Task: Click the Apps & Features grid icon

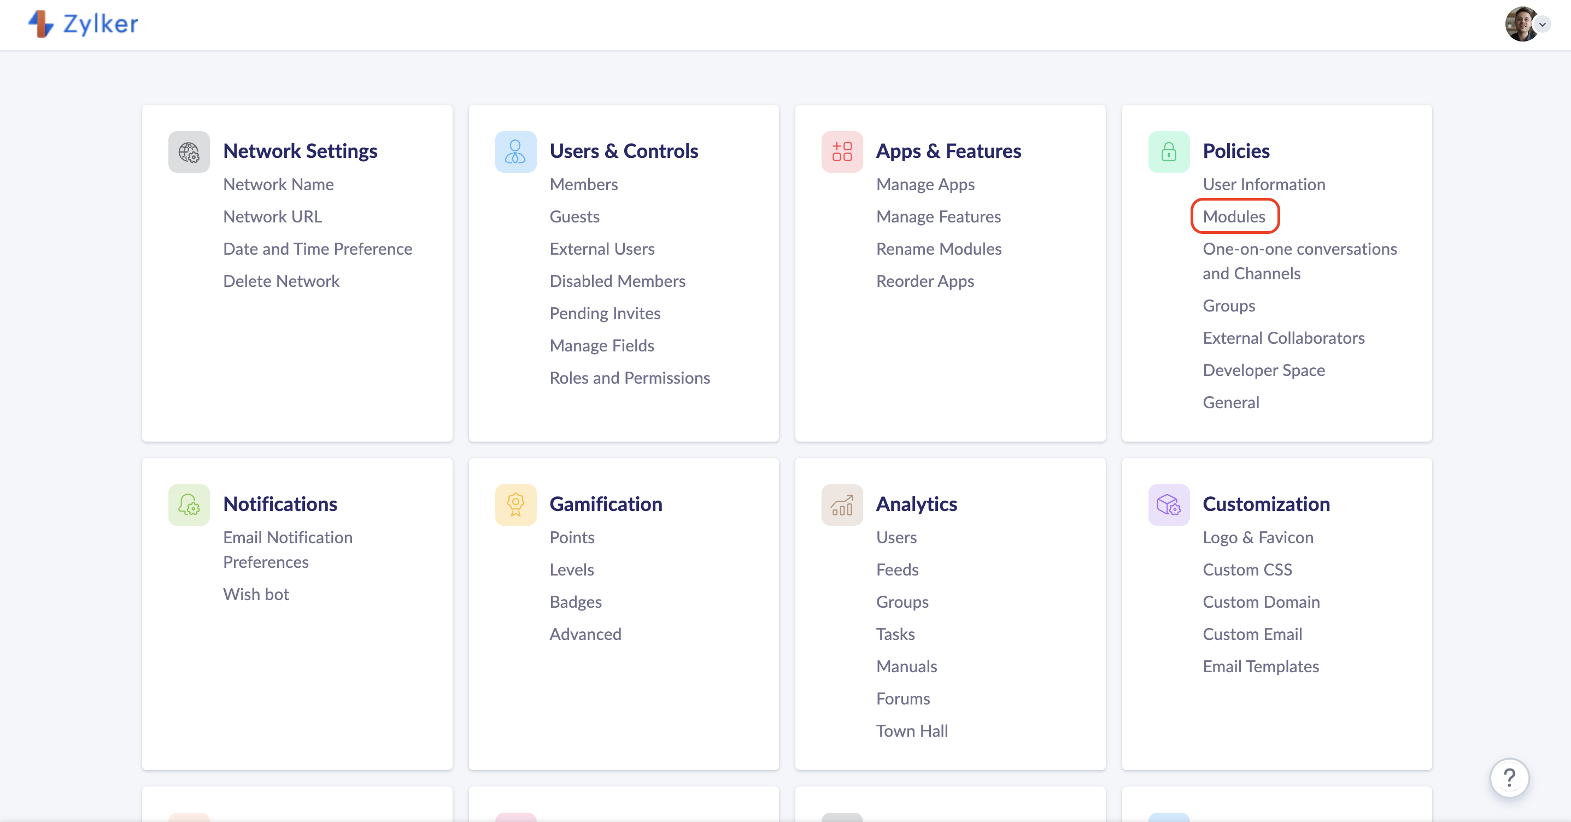Action: (842, 152)
